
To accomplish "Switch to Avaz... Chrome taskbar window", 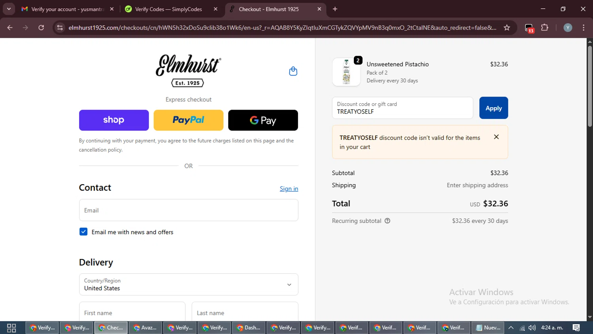I will [x=145, y=328].
